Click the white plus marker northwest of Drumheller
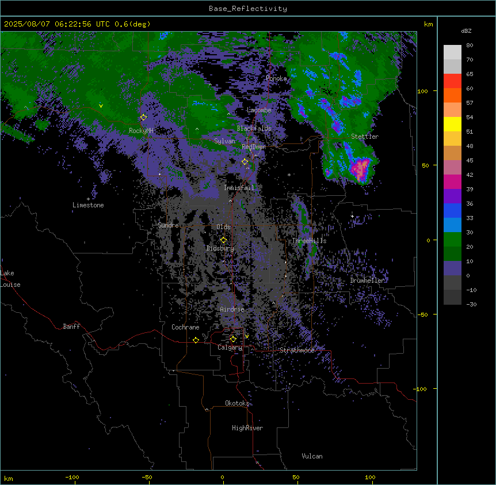 coord(352,216)
